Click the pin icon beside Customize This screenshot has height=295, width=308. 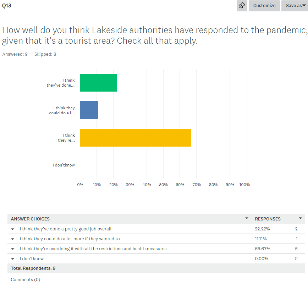[x=242, y=6]
